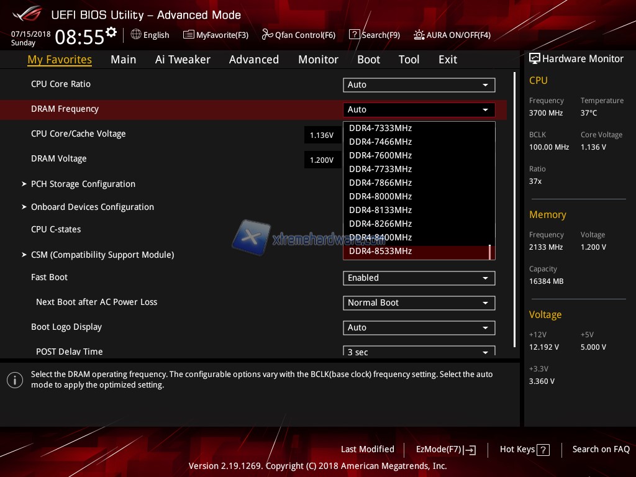The image size is (636, 477).
Task: Open Qfan Control fan icon
Action: (267, 35)
